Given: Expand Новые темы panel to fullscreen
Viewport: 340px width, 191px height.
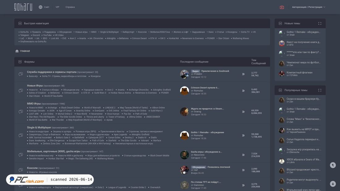Looking at the screenshot, I should 320,23.
